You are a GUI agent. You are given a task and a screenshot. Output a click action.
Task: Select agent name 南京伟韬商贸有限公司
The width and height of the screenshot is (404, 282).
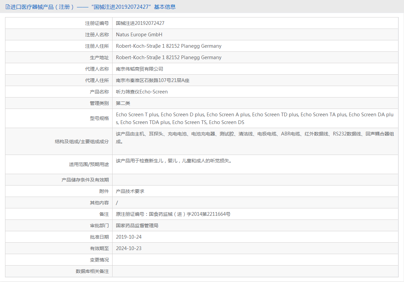tap(139, 69)
